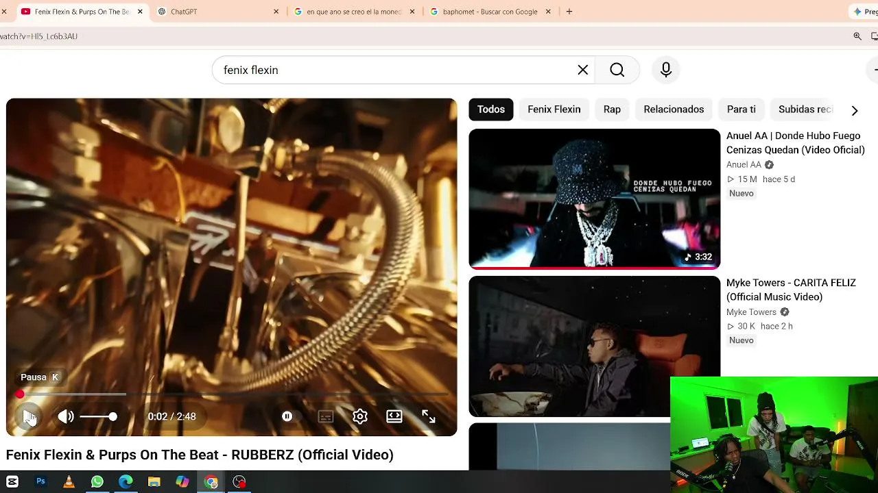Screen dimensions: 878x493
Task: Start voice search with the microphone
Action: click(666, 70)
